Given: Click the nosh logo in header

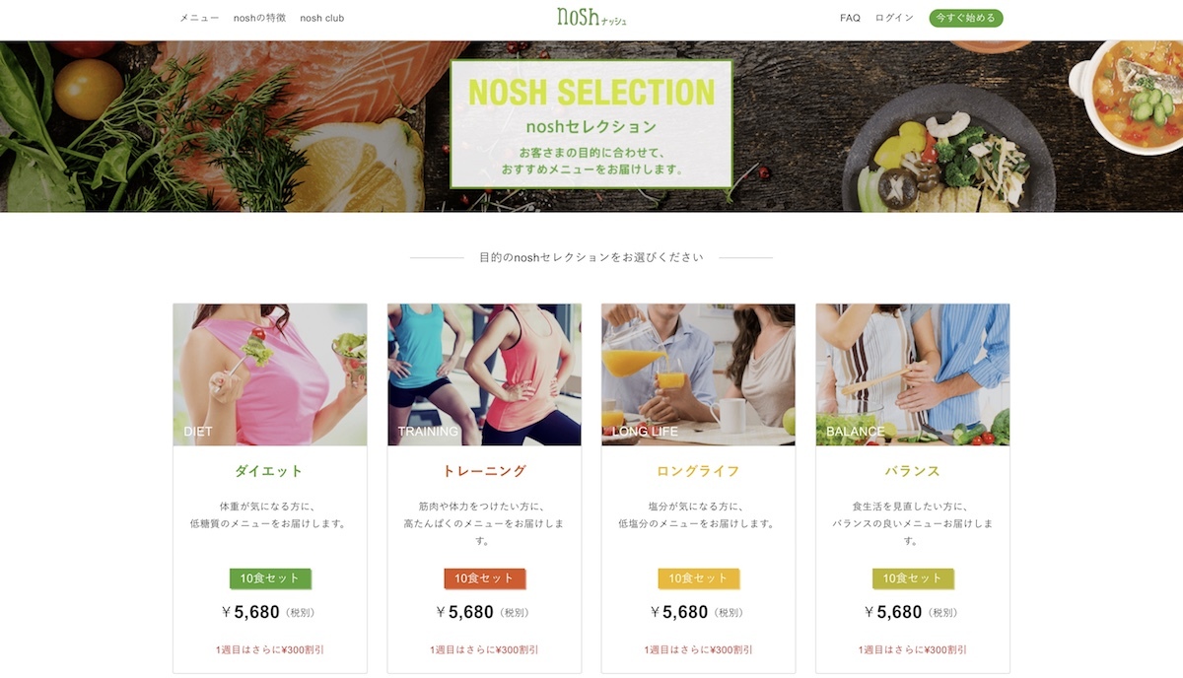Looking at the screenshot, I should coord(591,17).
